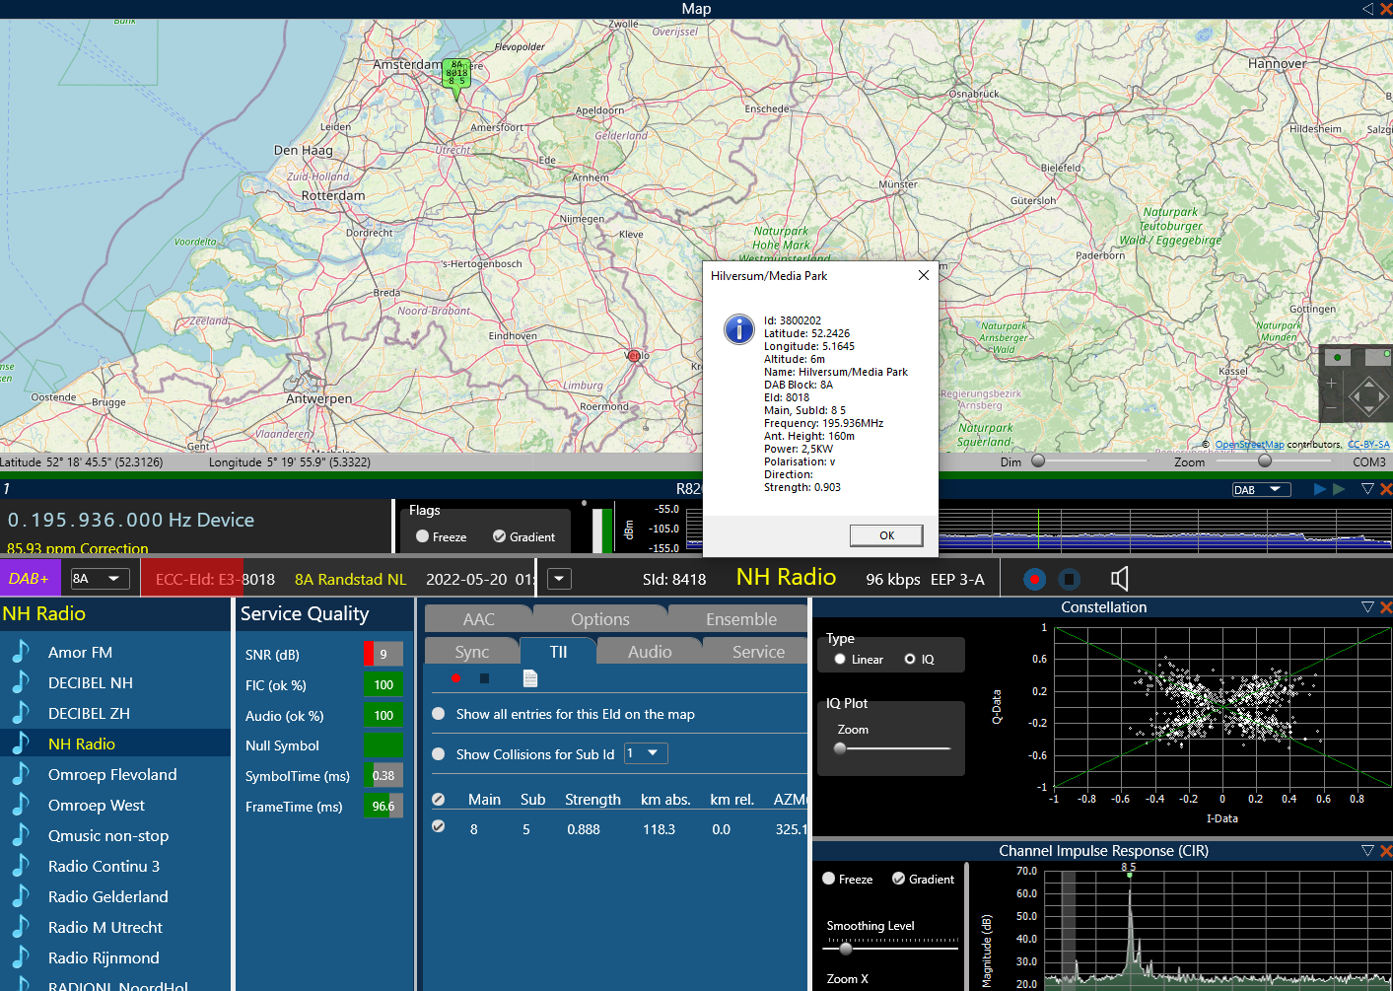Switch to the AAC tab
1393x991 pixels.
pyautogui.click(x=479, y=619)
